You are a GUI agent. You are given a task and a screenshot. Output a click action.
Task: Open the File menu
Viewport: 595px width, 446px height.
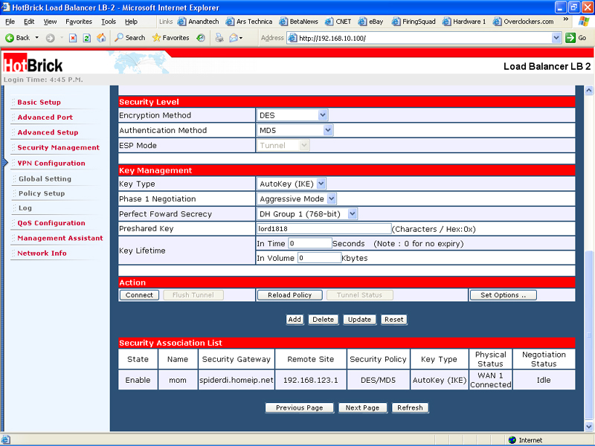10,22
